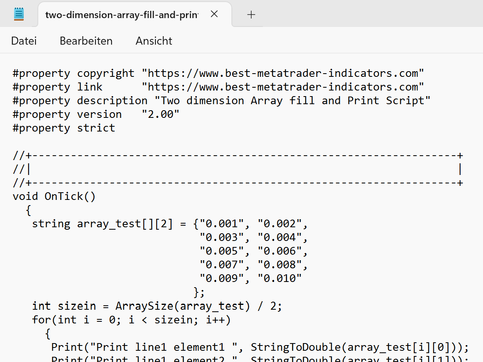The image size is (483, 362).
Task: Click the link URL on the #property link line
Action: coord(282,86)
